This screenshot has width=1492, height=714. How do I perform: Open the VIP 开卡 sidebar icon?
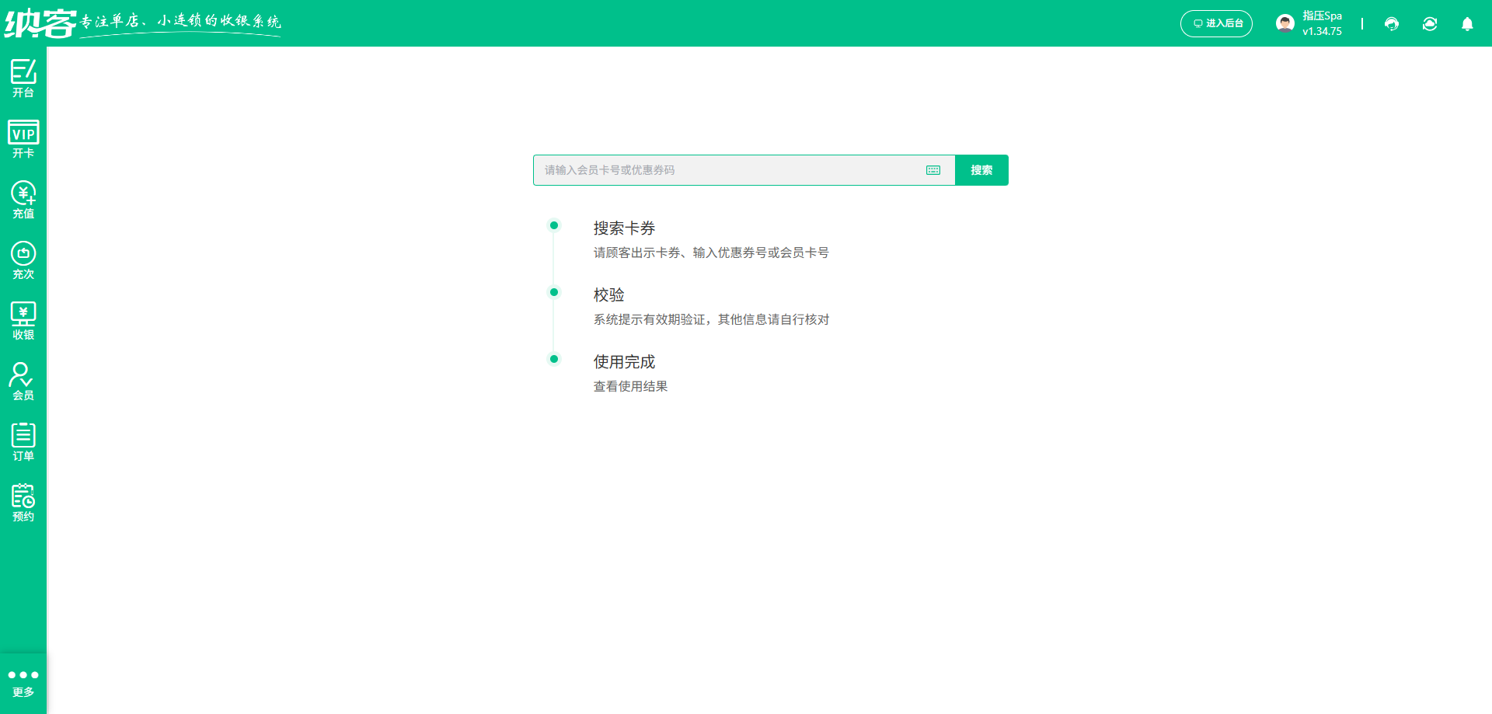click(23, 139)
